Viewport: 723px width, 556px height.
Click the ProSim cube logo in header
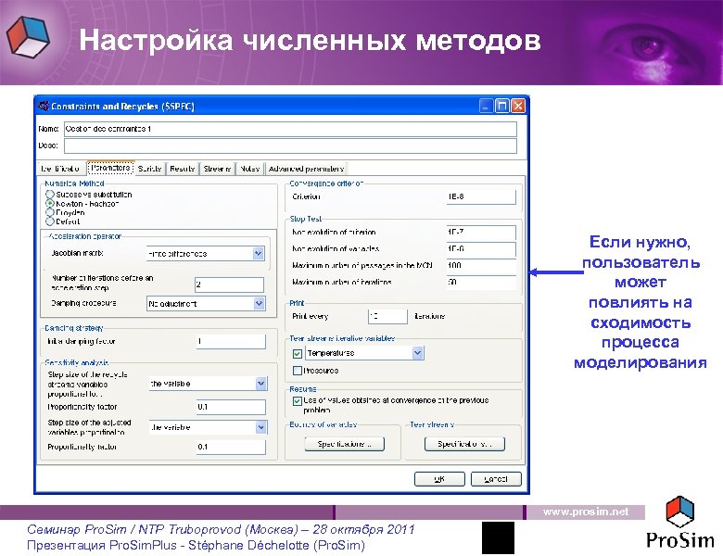point(29,37)
